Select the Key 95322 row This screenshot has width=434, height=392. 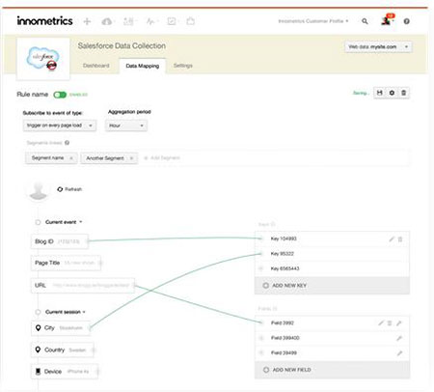tap(332, 254)
